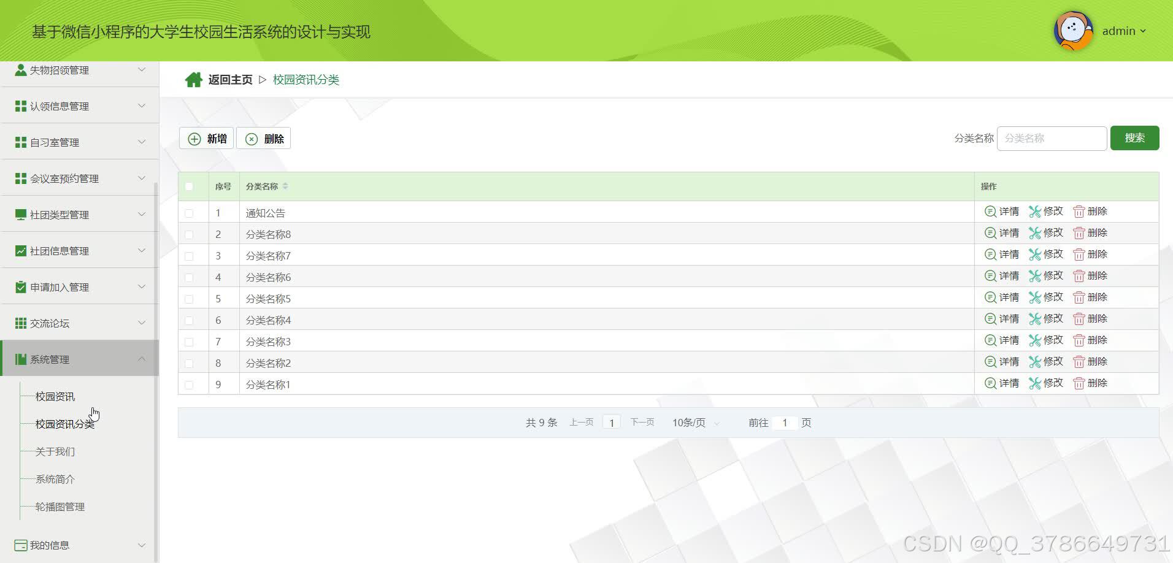Click the trash icon for 分类名称3 row
The height and width of the screenshot is (563, 1173).
tap(1079, 340)
